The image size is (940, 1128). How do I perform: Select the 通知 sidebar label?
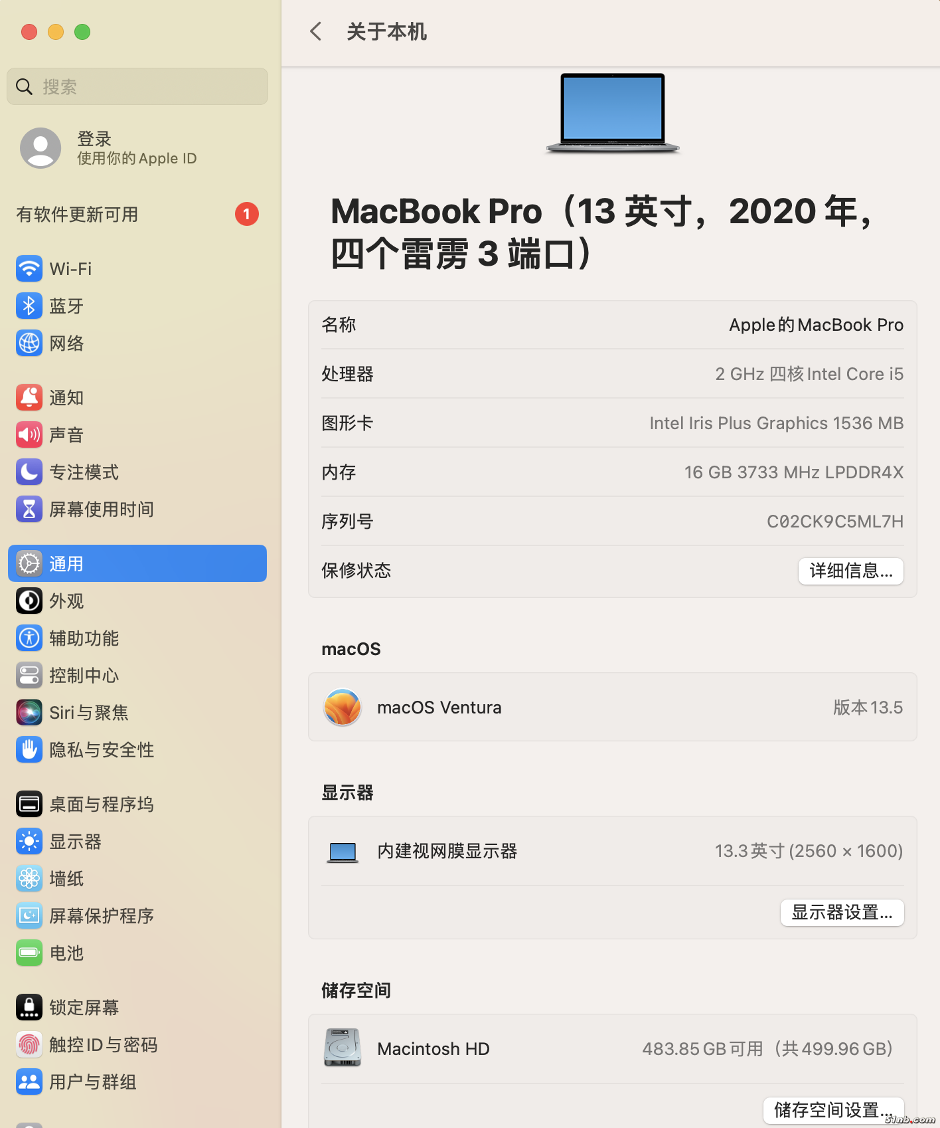[x=66, y=397]
